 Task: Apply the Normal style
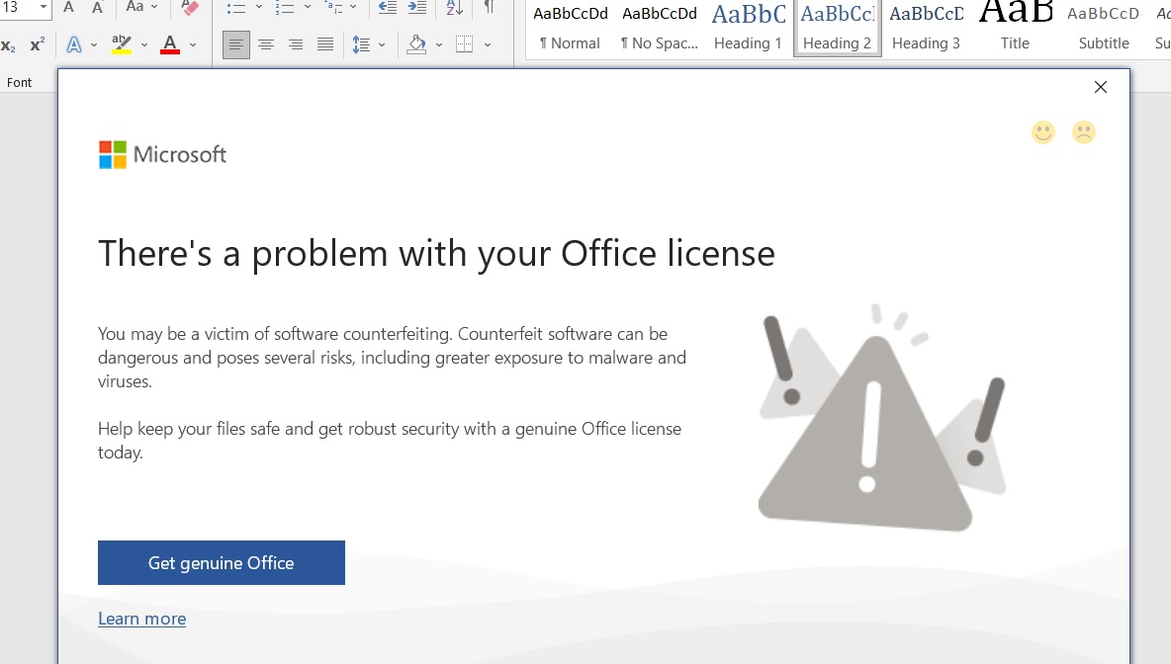pyautogui.click(x=570, y=28)
